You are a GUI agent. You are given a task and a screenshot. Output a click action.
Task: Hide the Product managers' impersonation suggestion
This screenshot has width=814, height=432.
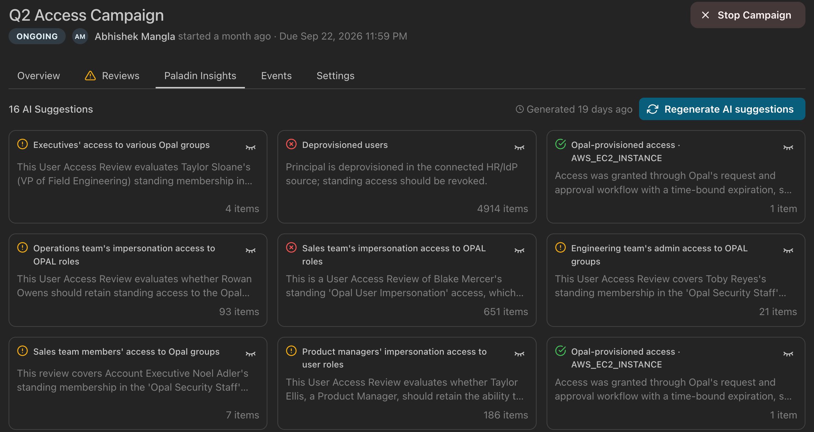coord(519,354)
